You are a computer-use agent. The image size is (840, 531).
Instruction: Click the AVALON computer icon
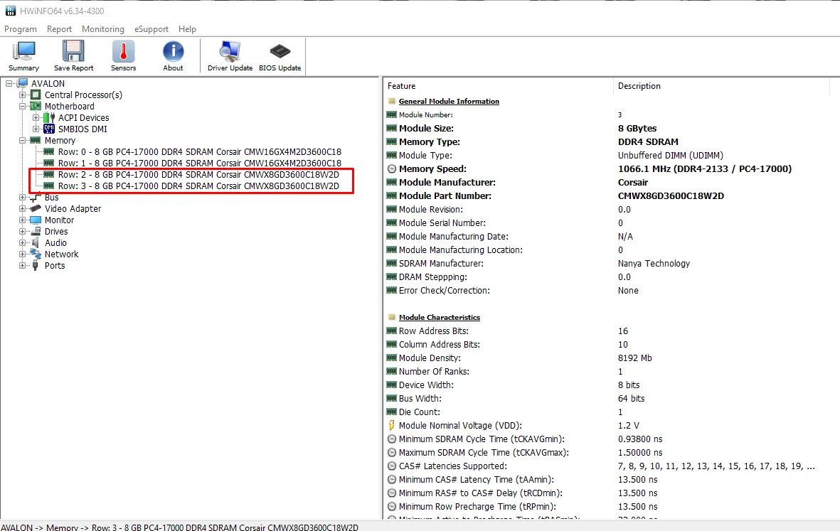(x=23, y=83)
